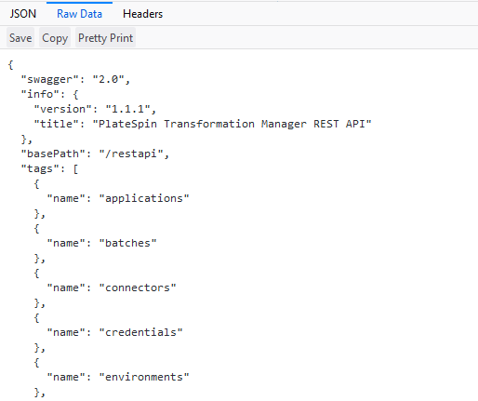Click the Save button
The image size is (478, 401).
(20, 38)
